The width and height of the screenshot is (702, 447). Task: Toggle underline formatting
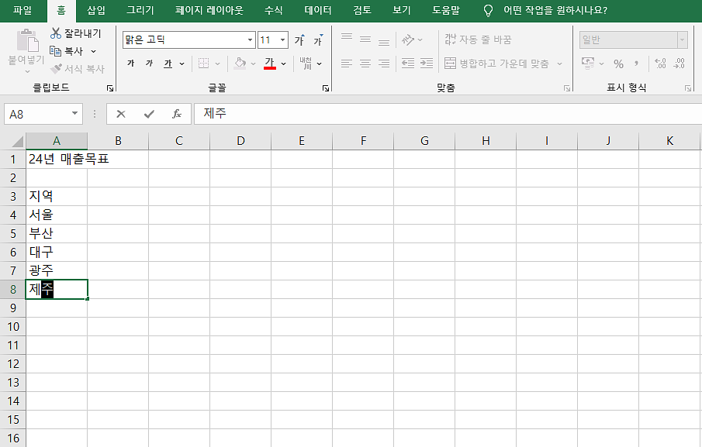click(x=168, y=64)
